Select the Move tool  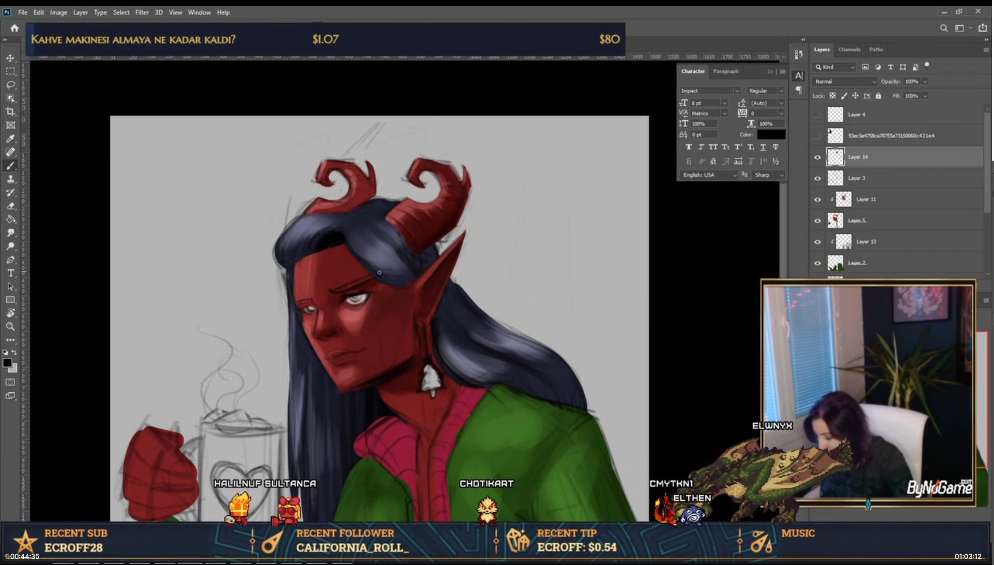point(10,58)
